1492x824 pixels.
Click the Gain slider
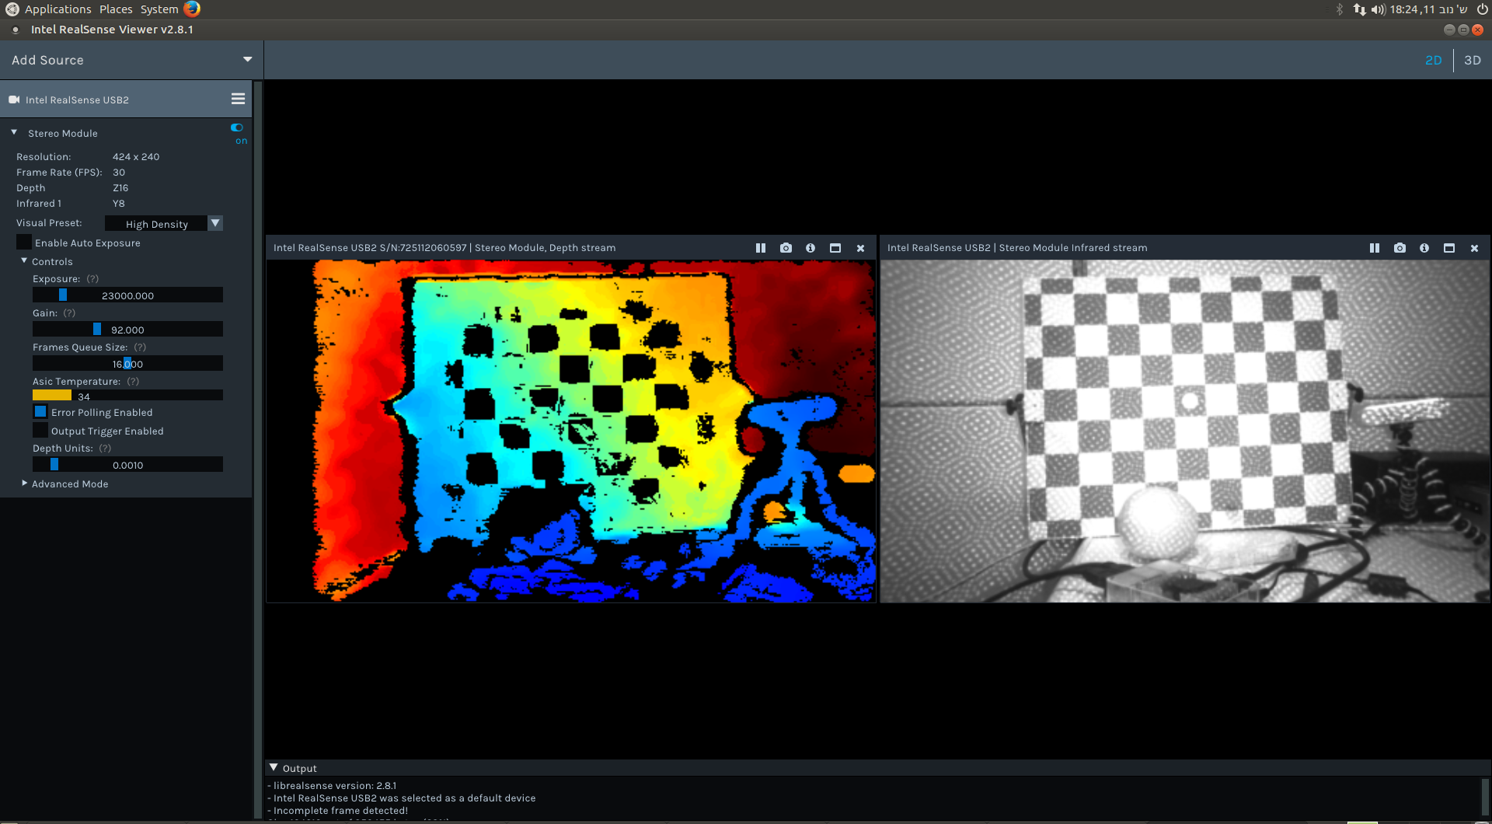click(127, 330)
